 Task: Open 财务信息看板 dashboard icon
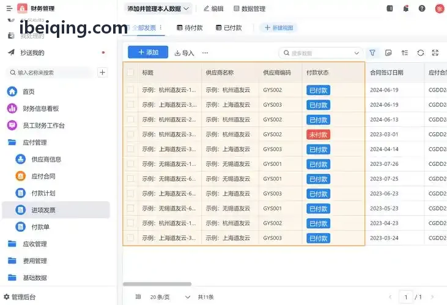pyautogui.click(x=12, y=109)
